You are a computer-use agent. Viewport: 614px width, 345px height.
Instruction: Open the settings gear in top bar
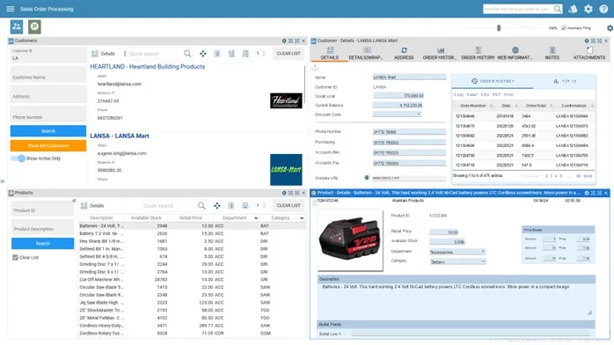[x=588, y=9]
